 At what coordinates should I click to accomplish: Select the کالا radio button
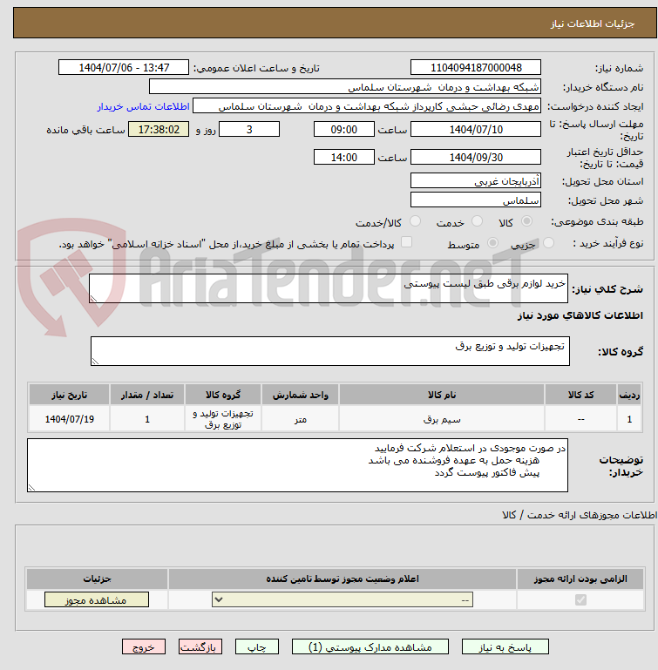(x=526, y=221)
